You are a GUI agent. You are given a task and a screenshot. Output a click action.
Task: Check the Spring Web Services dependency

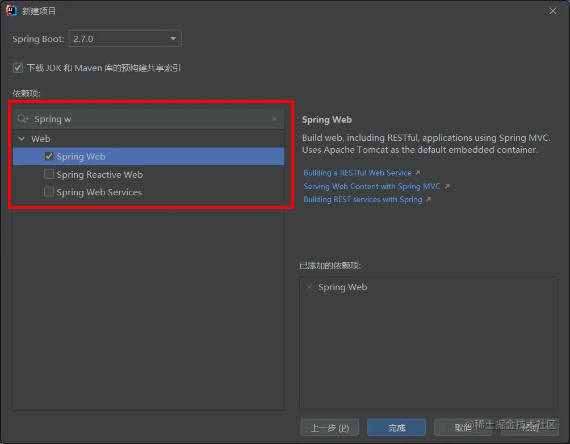point(49,192)
